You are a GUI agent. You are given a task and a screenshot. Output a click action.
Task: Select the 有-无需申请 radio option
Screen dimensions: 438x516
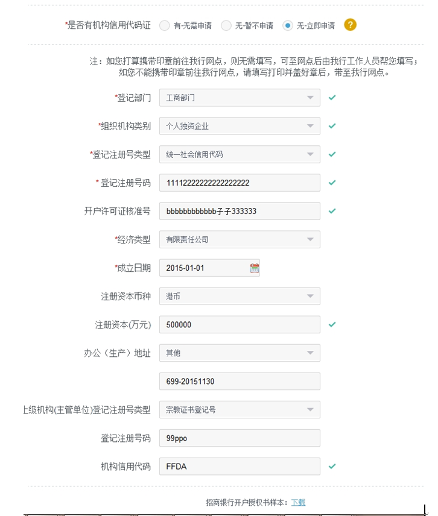coord(165,25)
